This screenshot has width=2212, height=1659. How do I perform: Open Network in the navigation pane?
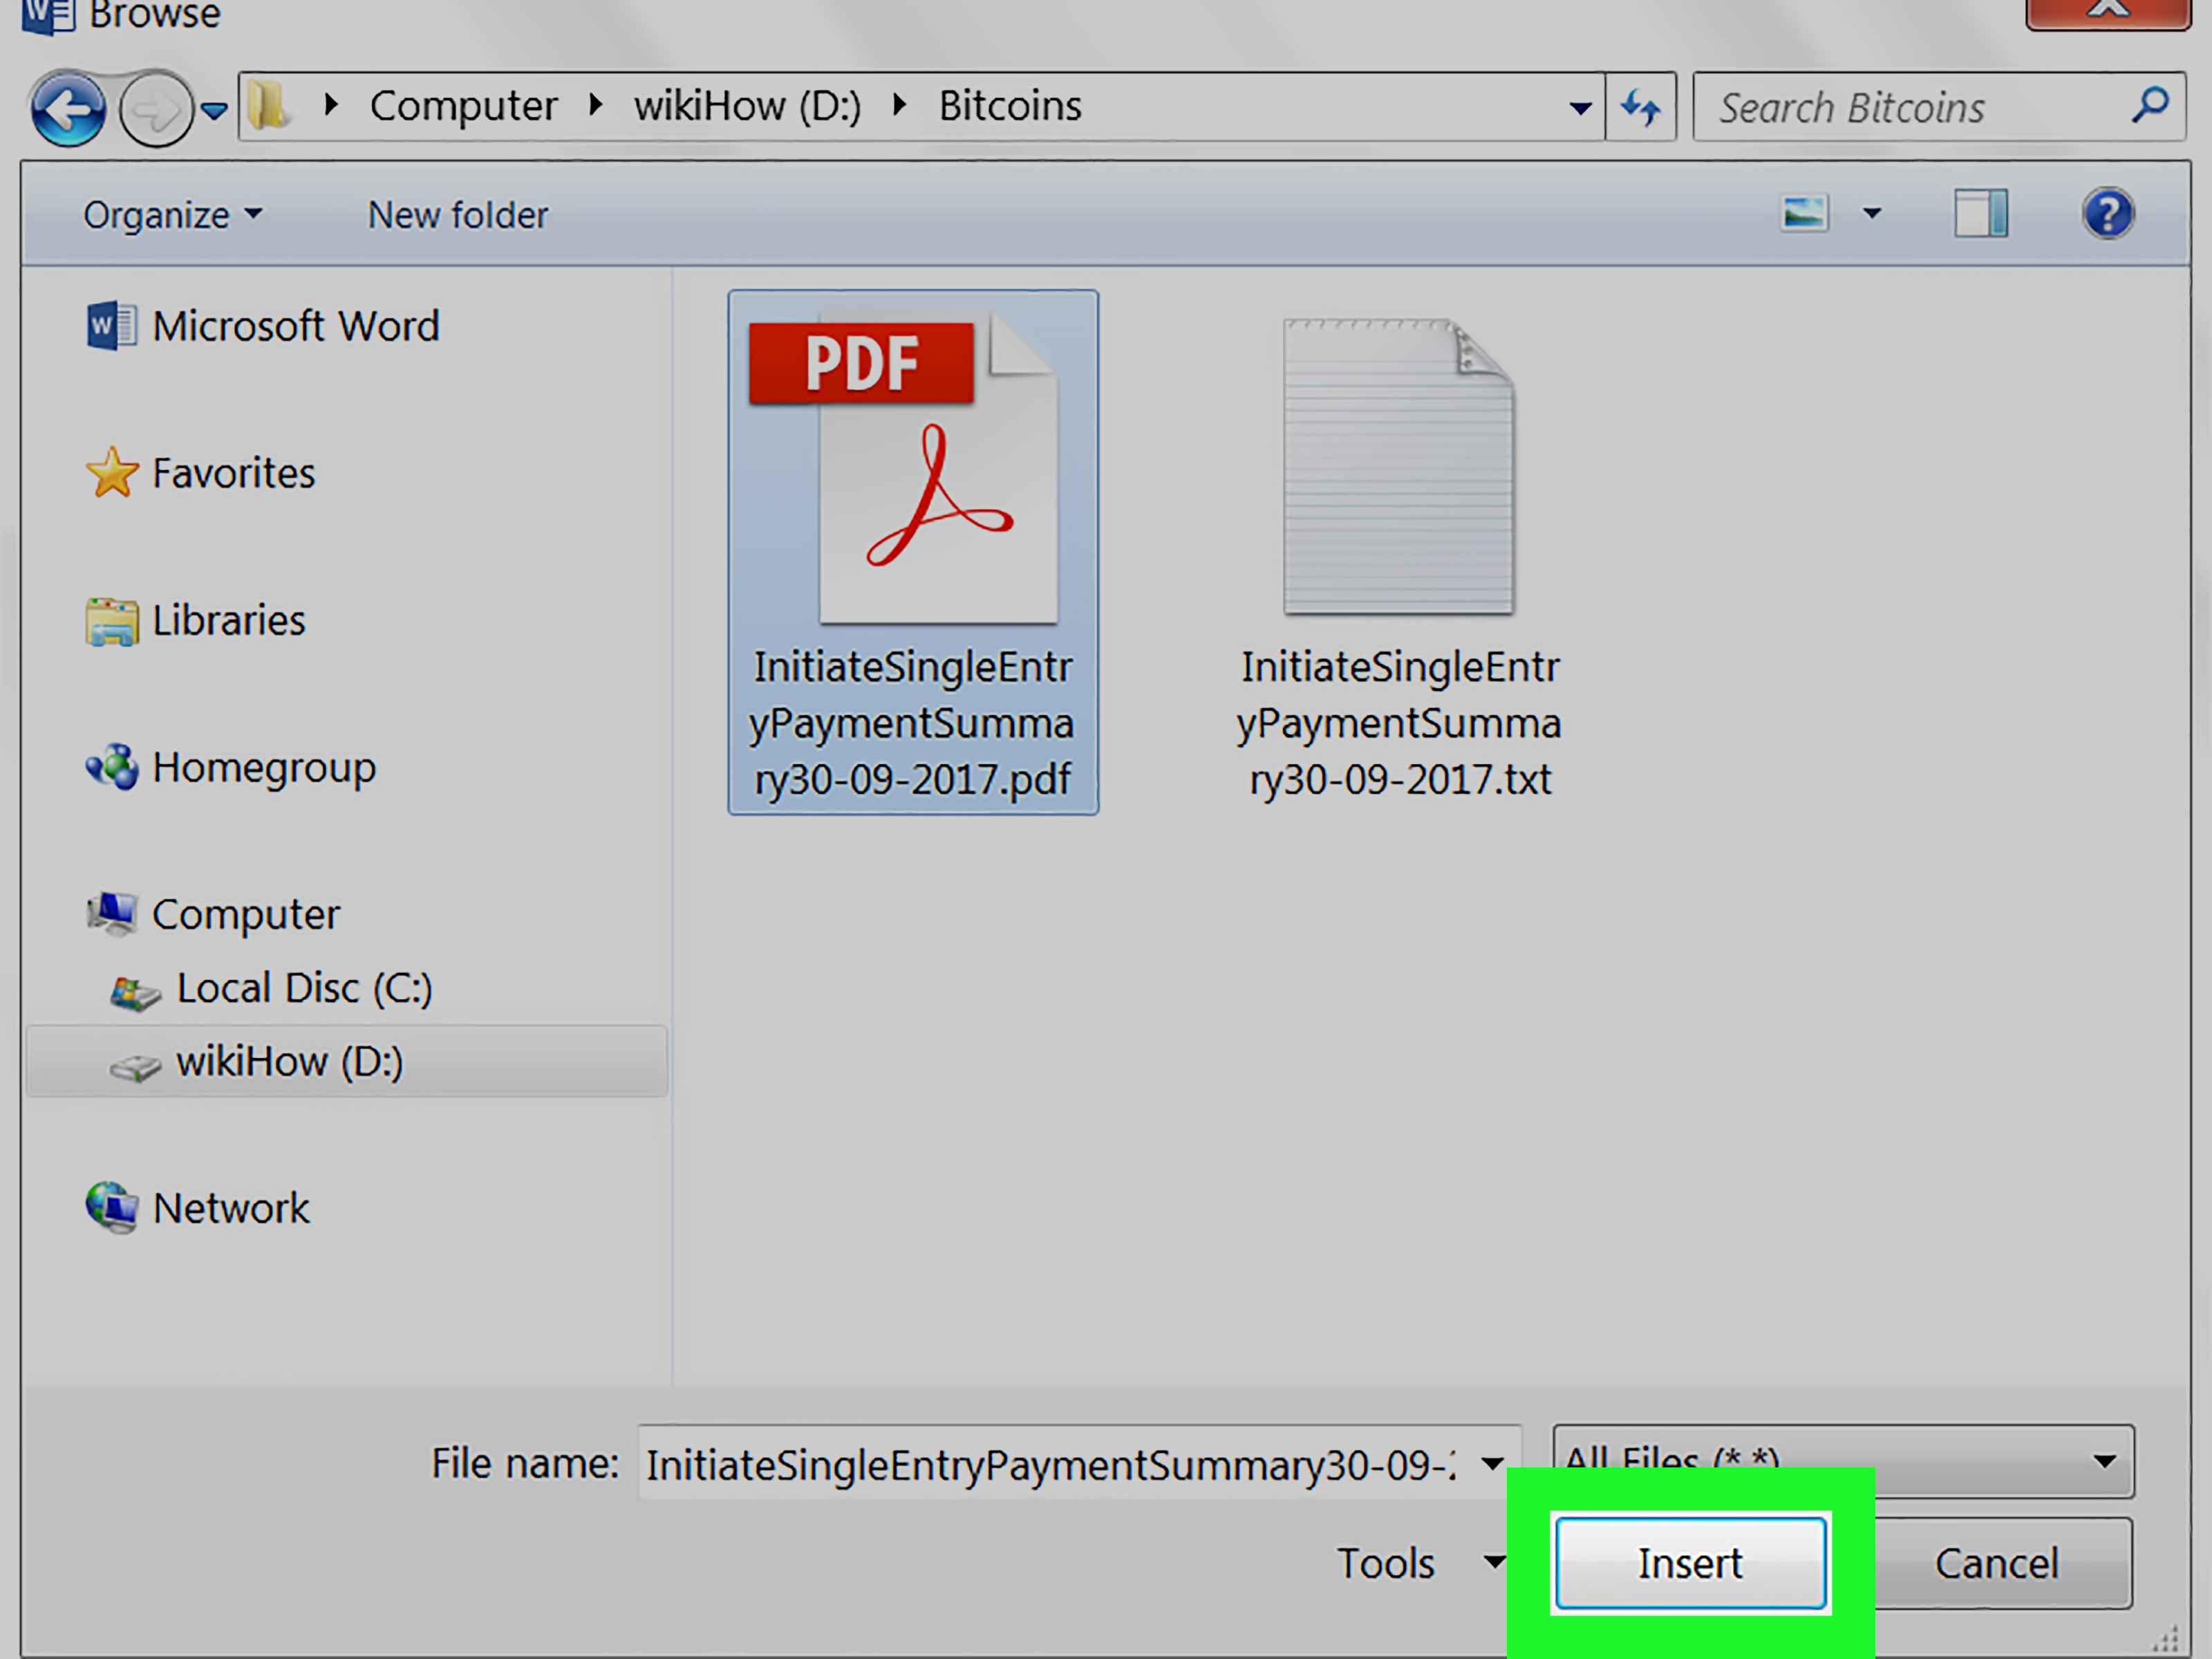(x=197, y=1207)
